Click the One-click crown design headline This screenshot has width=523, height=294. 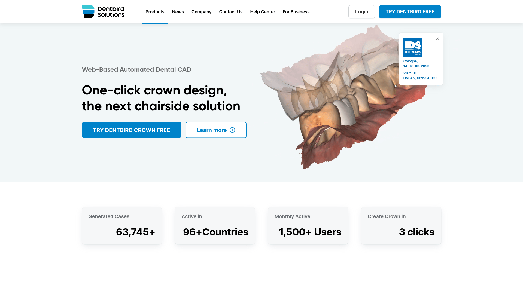[x=161, y=98]
